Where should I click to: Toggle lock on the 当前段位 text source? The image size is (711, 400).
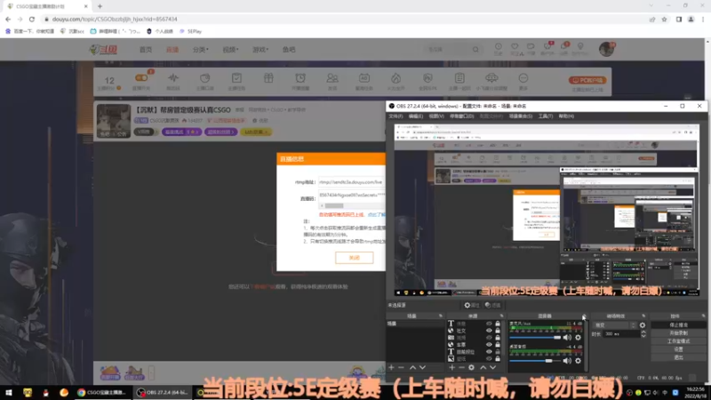(498, 351)
